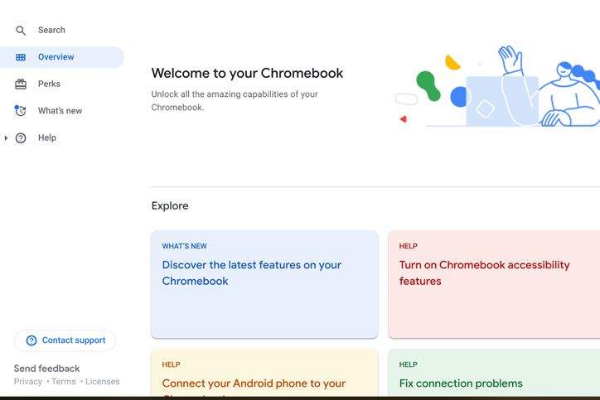Click the question mark icon in Contact support
The width and height of the screenshot is (600, 400).
tap(31, 340)
